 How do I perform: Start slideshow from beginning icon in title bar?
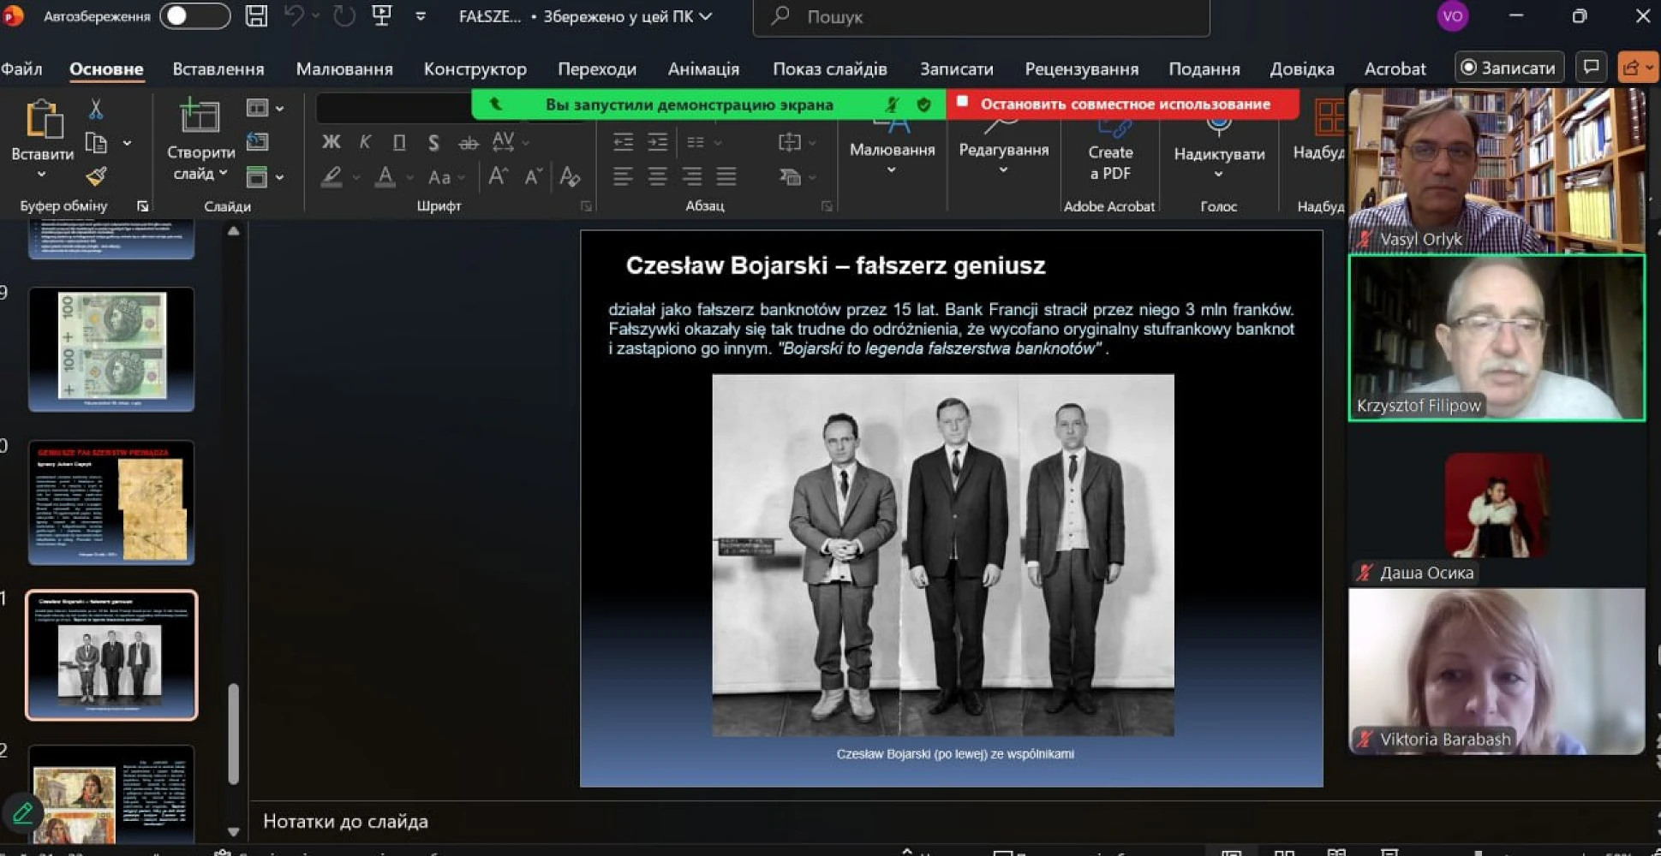(382, 16)
